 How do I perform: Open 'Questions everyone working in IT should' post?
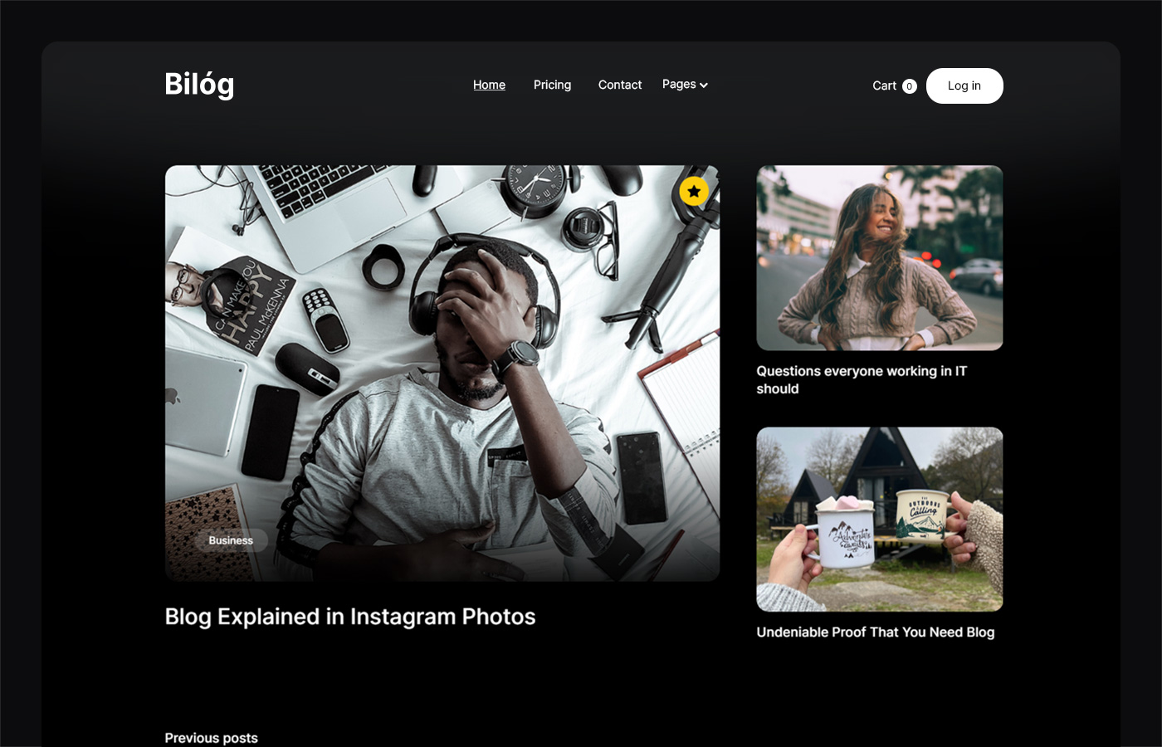(863, 379)
